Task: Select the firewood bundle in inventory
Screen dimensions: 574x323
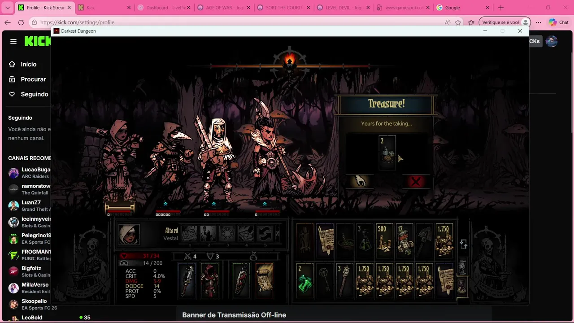Action: [x=305, y=240]
